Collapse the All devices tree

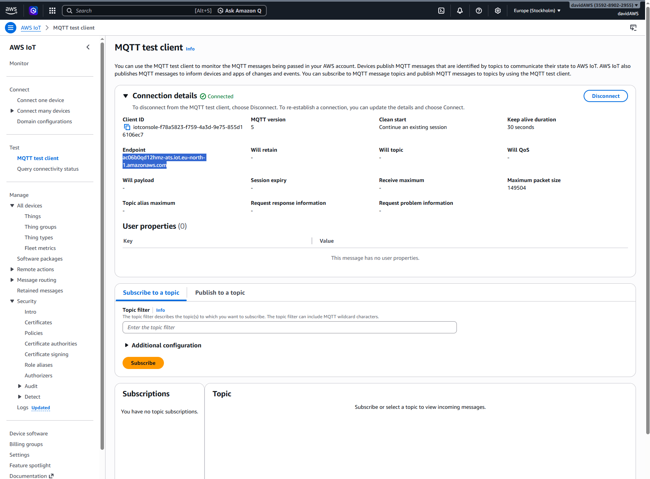pos(12,206)
